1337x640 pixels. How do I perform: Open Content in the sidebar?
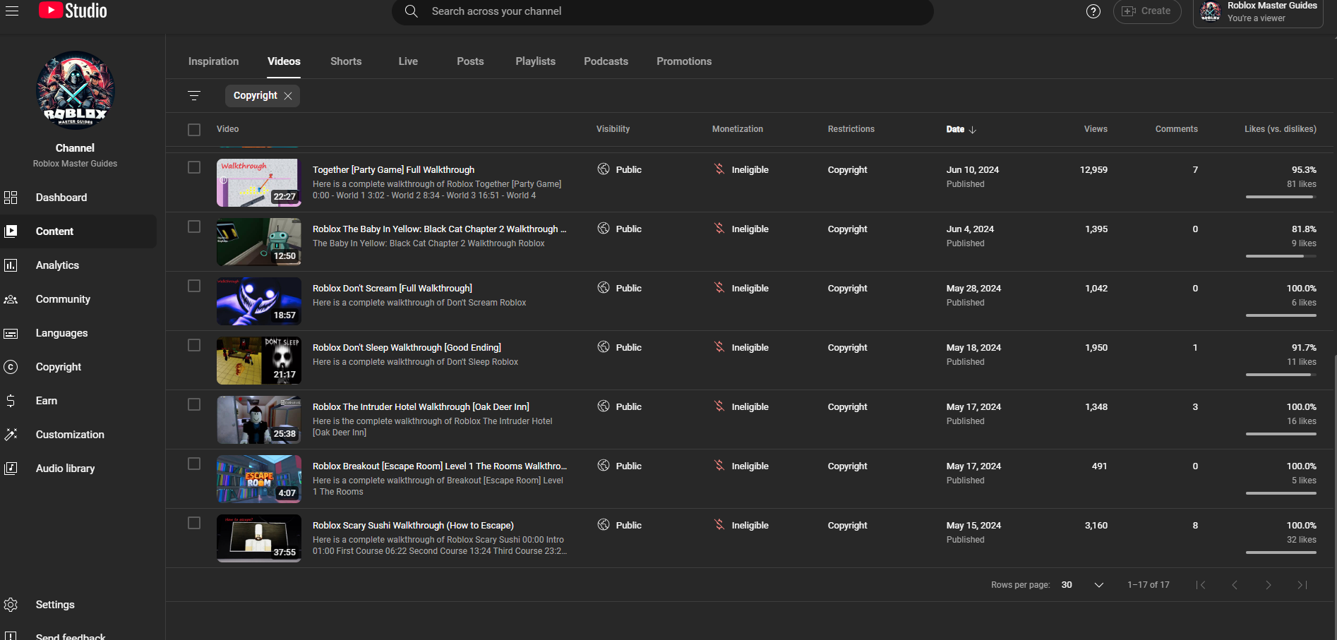tap(78, 231)
